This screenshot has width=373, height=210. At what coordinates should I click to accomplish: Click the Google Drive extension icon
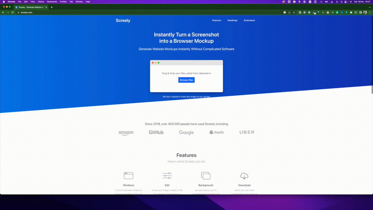click(x=333, y=12)
